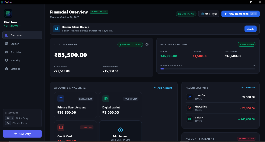The height and width of the screenshot is (142, 265).
Task: Click the Settings gear icon
Action: click(6, 69)
